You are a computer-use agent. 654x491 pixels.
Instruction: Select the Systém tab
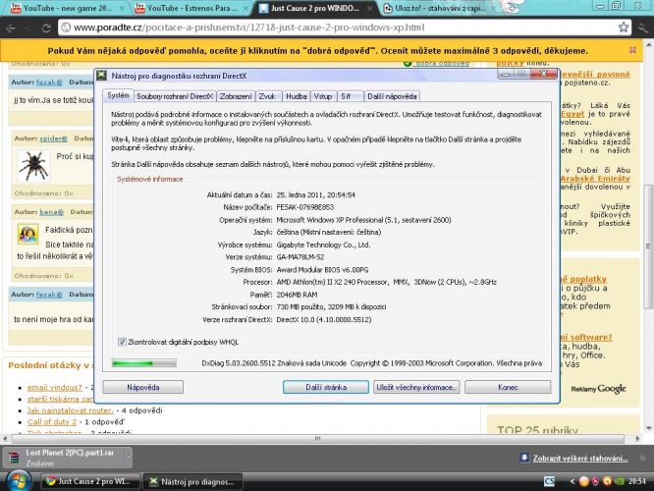pos(119,95)
